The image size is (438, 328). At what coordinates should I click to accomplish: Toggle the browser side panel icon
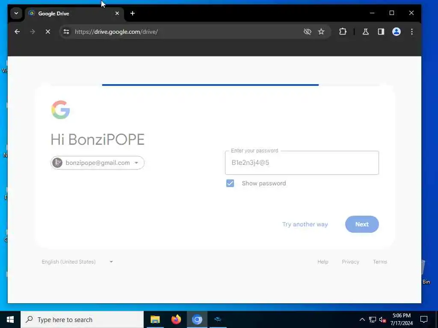[x=381, y=32]
